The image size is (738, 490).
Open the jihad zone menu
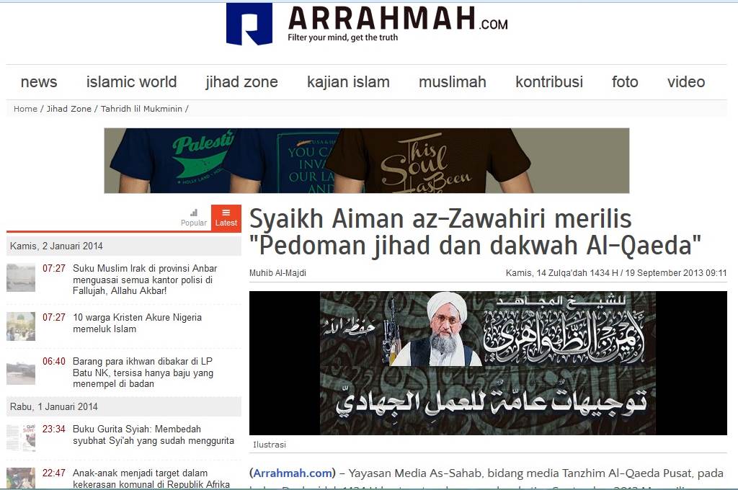coord(241,82)
